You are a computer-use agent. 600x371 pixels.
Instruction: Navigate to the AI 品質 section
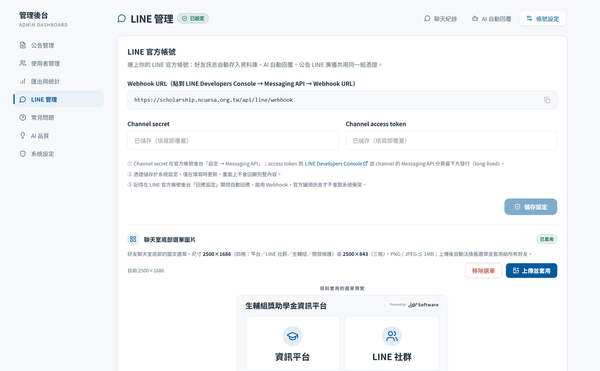(x=59, y=135)
